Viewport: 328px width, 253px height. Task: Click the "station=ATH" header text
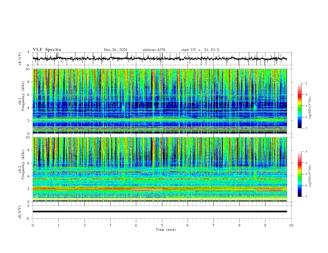click(154, 50)
